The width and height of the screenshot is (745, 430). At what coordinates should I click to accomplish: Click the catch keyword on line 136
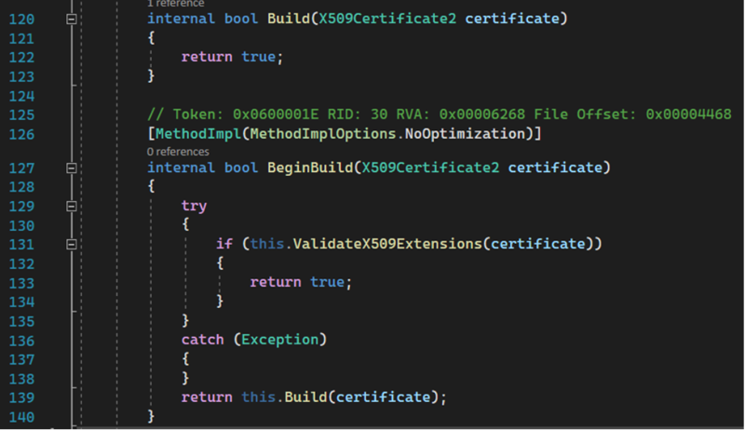click(x=202, y=340)
